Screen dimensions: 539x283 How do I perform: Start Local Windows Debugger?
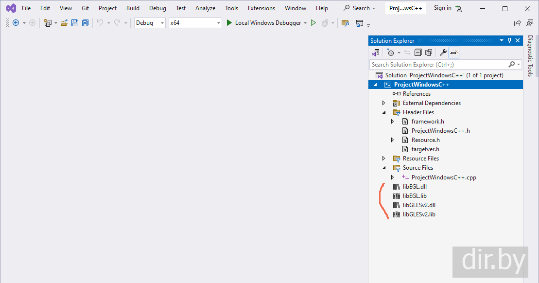click(264, 23)
